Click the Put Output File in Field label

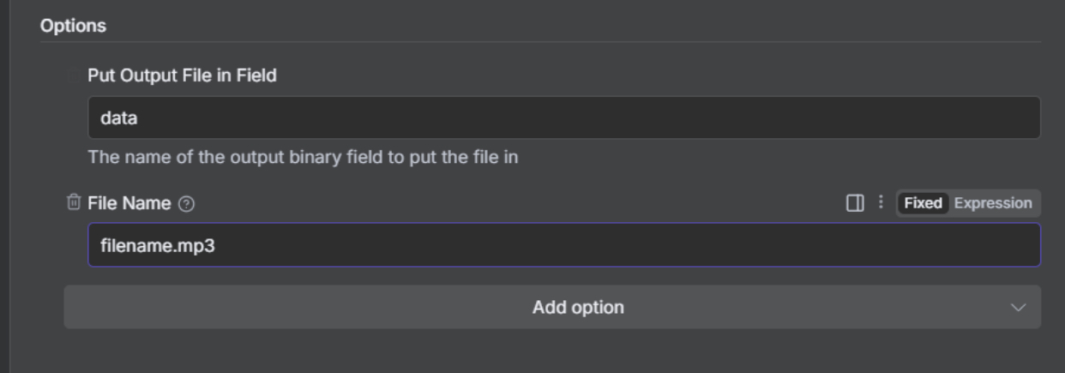(x=182, y=75)
